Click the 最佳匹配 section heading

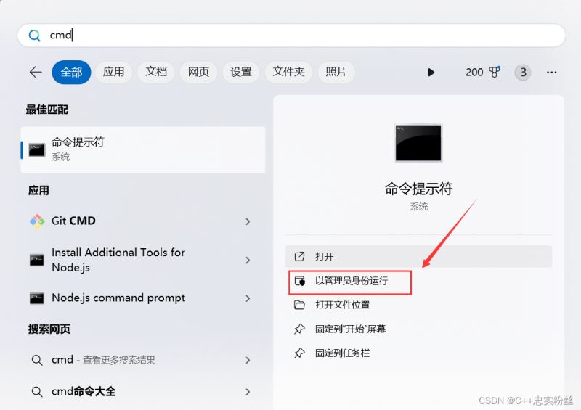coord(47,110)
